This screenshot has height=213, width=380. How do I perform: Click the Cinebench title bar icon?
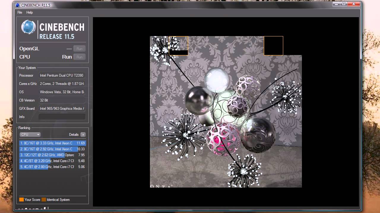coord(17,5)
